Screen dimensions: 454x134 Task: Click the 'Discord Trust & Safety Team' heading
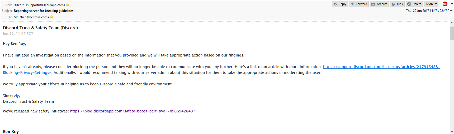point(31,28)
